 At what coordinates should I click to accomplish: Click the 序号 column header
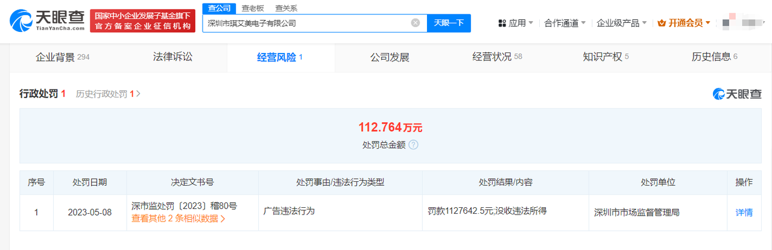tap(36, 183)
